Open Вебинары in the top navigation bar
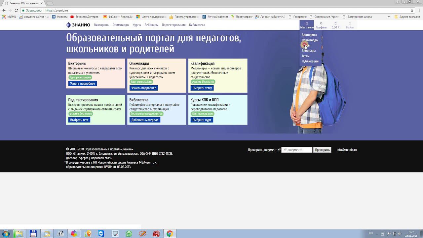This screenshot has width=423, height=238. [x=151, y=25]
